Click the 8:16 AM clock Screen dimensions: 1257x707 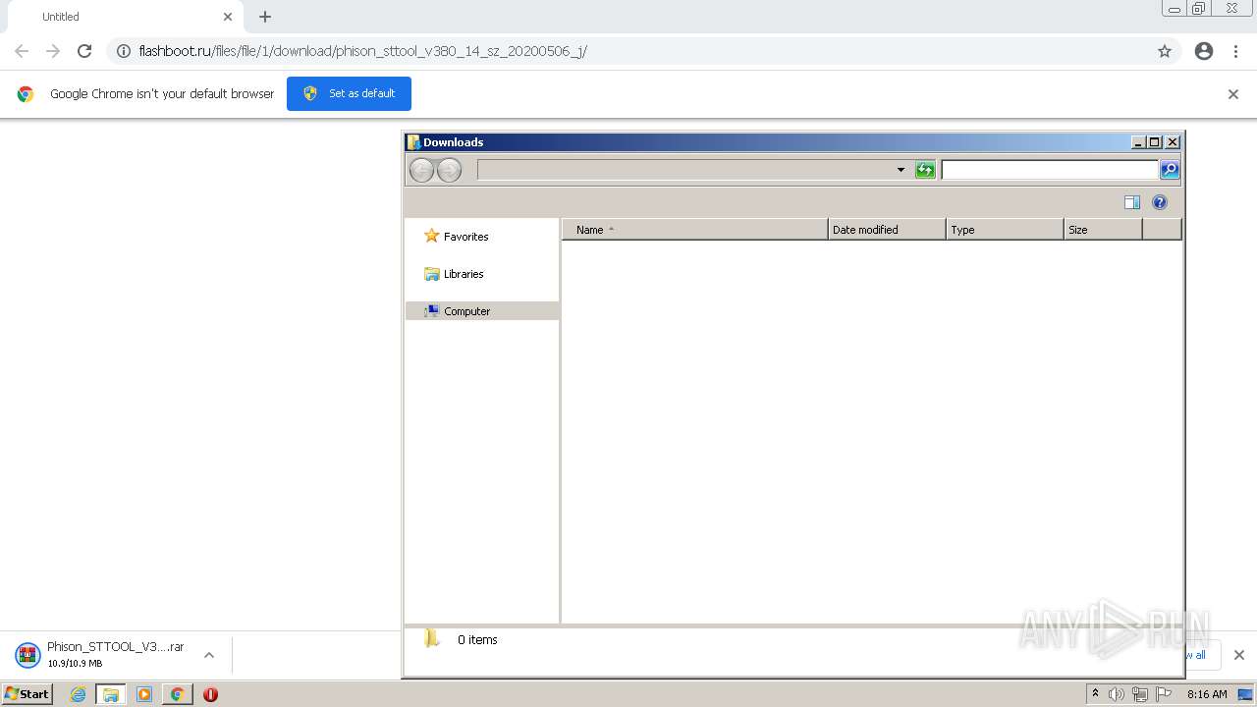pos(1207,694)
